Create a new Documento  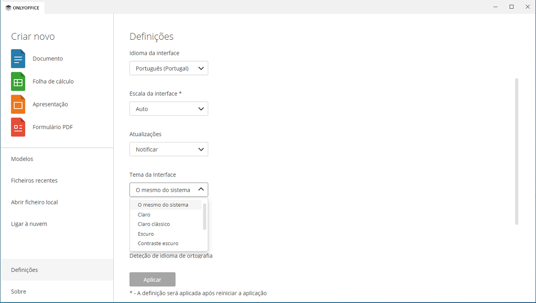click(48, 59)
